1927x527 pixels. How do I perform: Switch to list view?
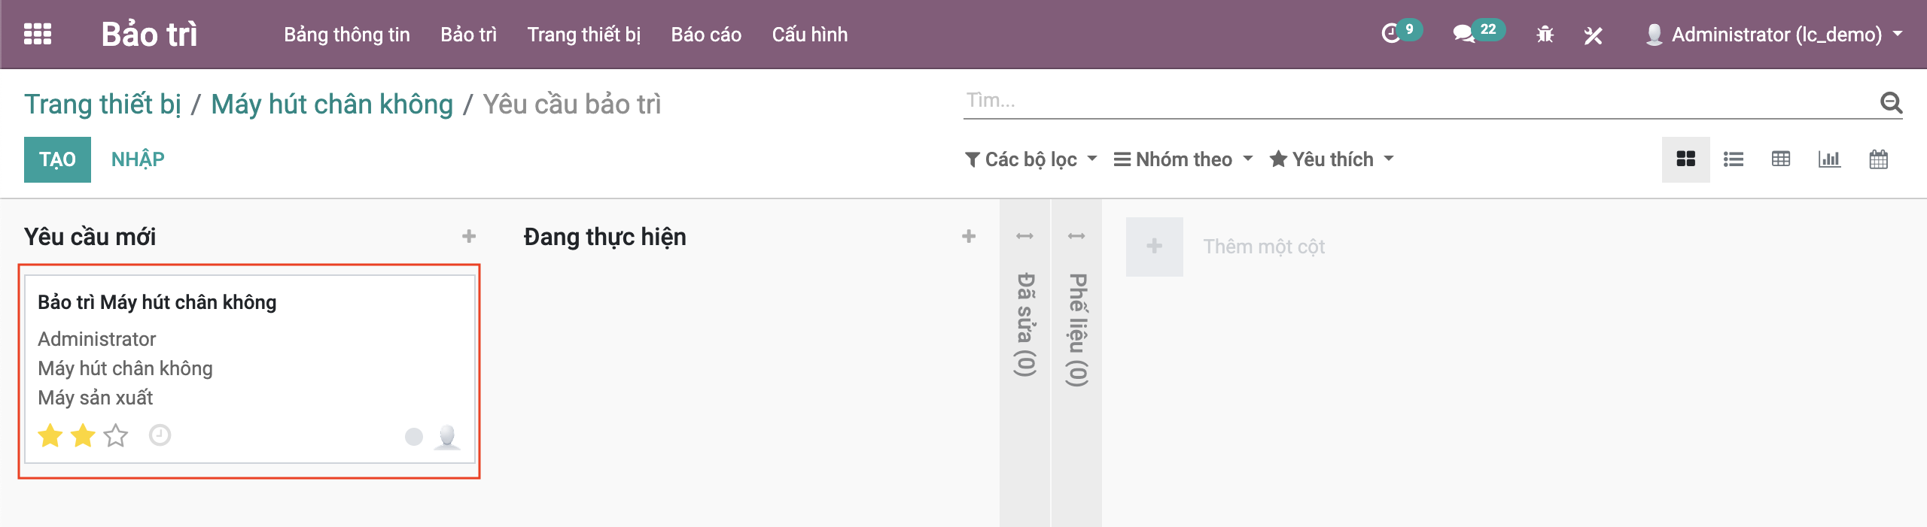1734,159
